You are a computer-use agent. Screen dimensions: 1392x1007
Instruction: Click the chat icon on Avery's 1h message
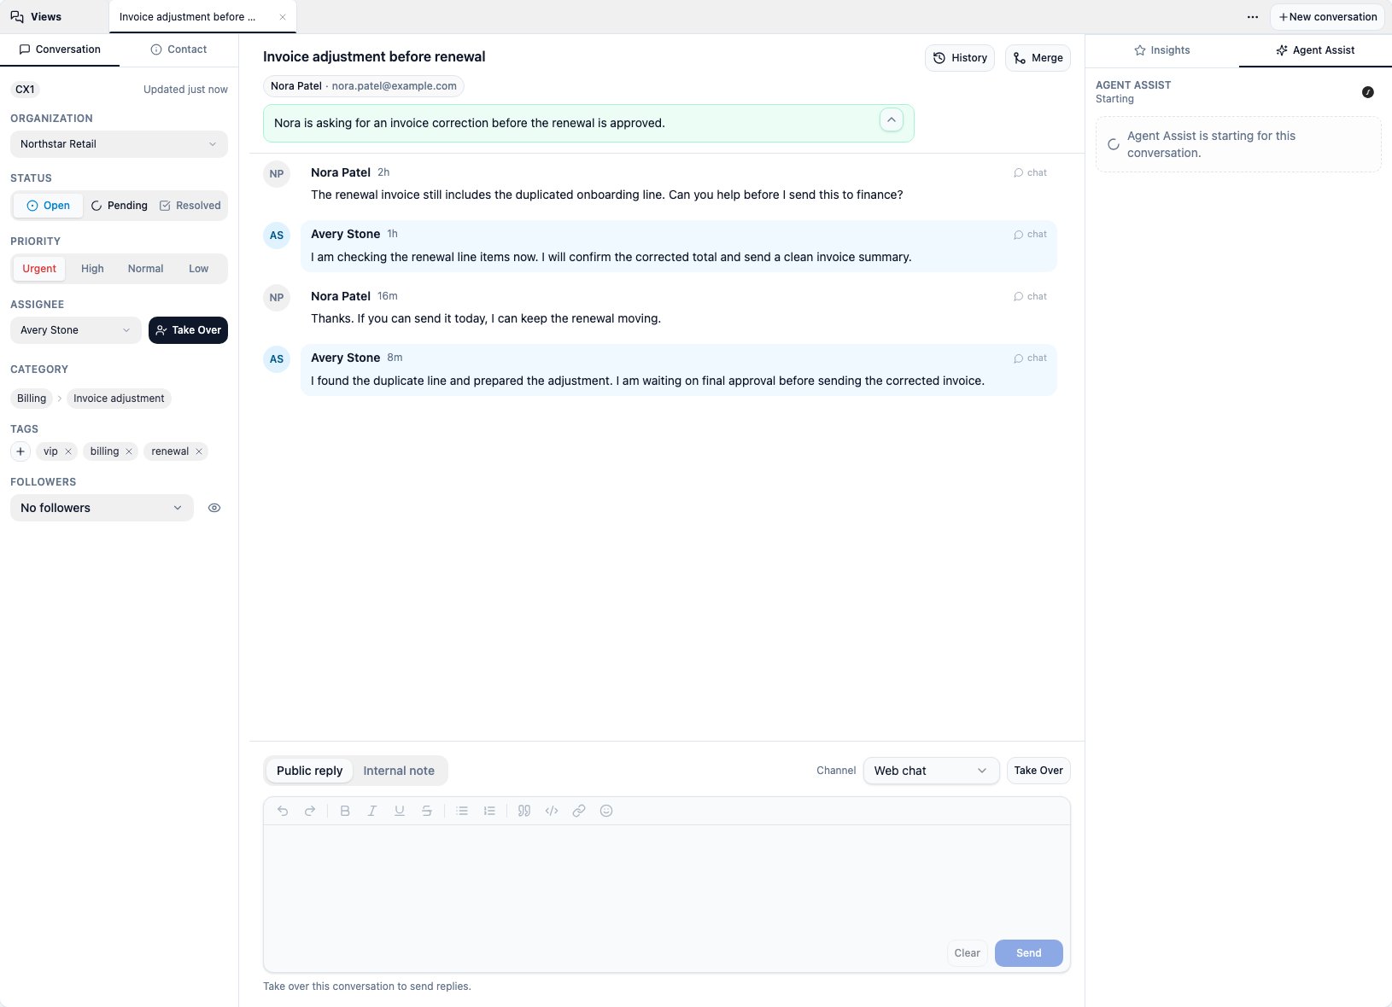coord(1018,235)
